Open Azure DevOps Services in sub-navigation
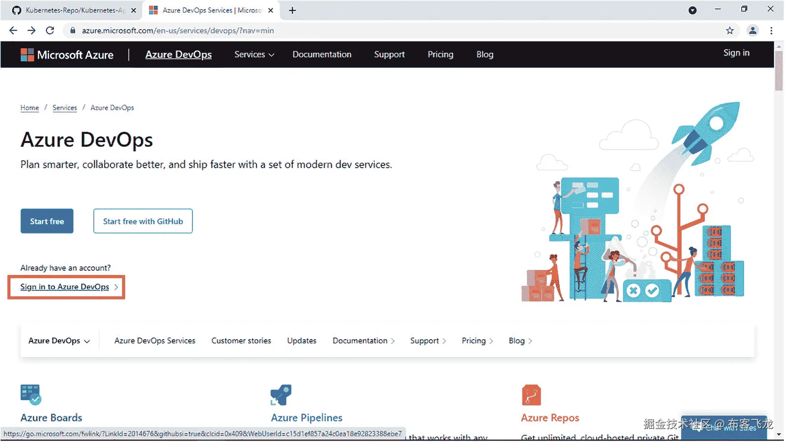Image resolution: width=785 pixels, height=442 pixels. 155,341
